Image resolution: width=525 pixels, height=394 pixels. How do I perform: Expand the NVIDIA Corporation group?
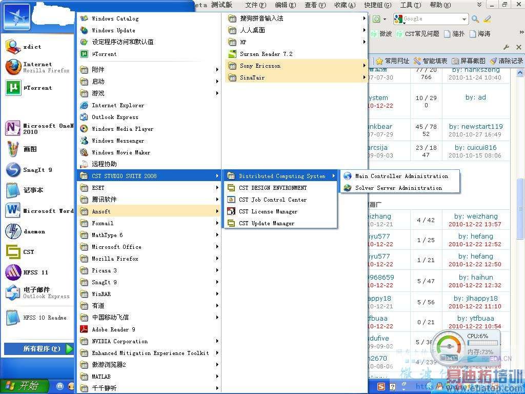pos(149,341)
